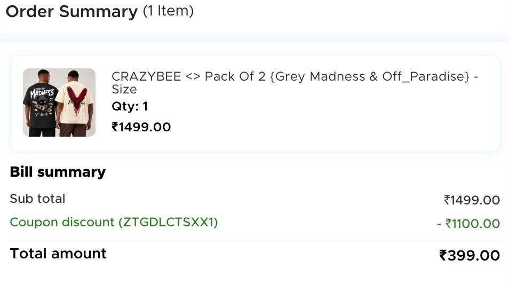Select the ₹399.00 total value

click(x=470, y=255)
